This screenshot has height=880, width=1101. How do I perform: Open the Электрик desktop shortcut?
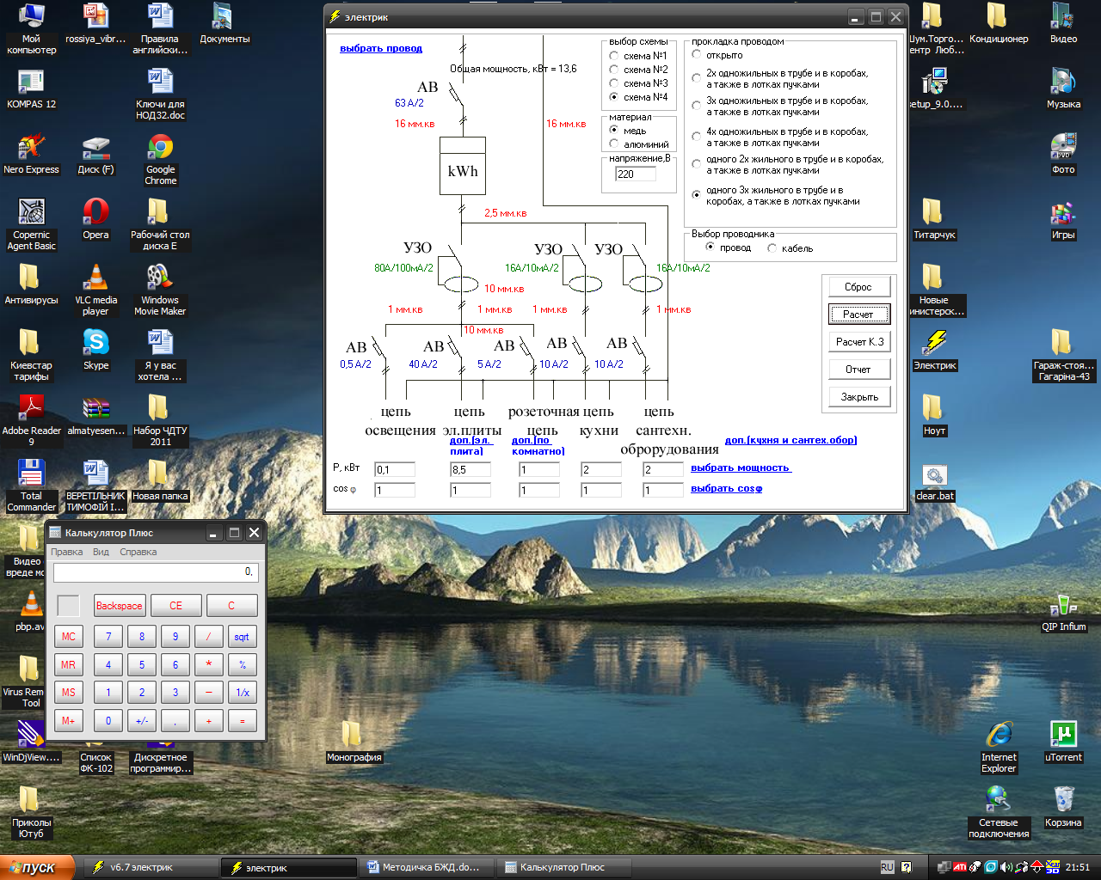tap(934, 344)
